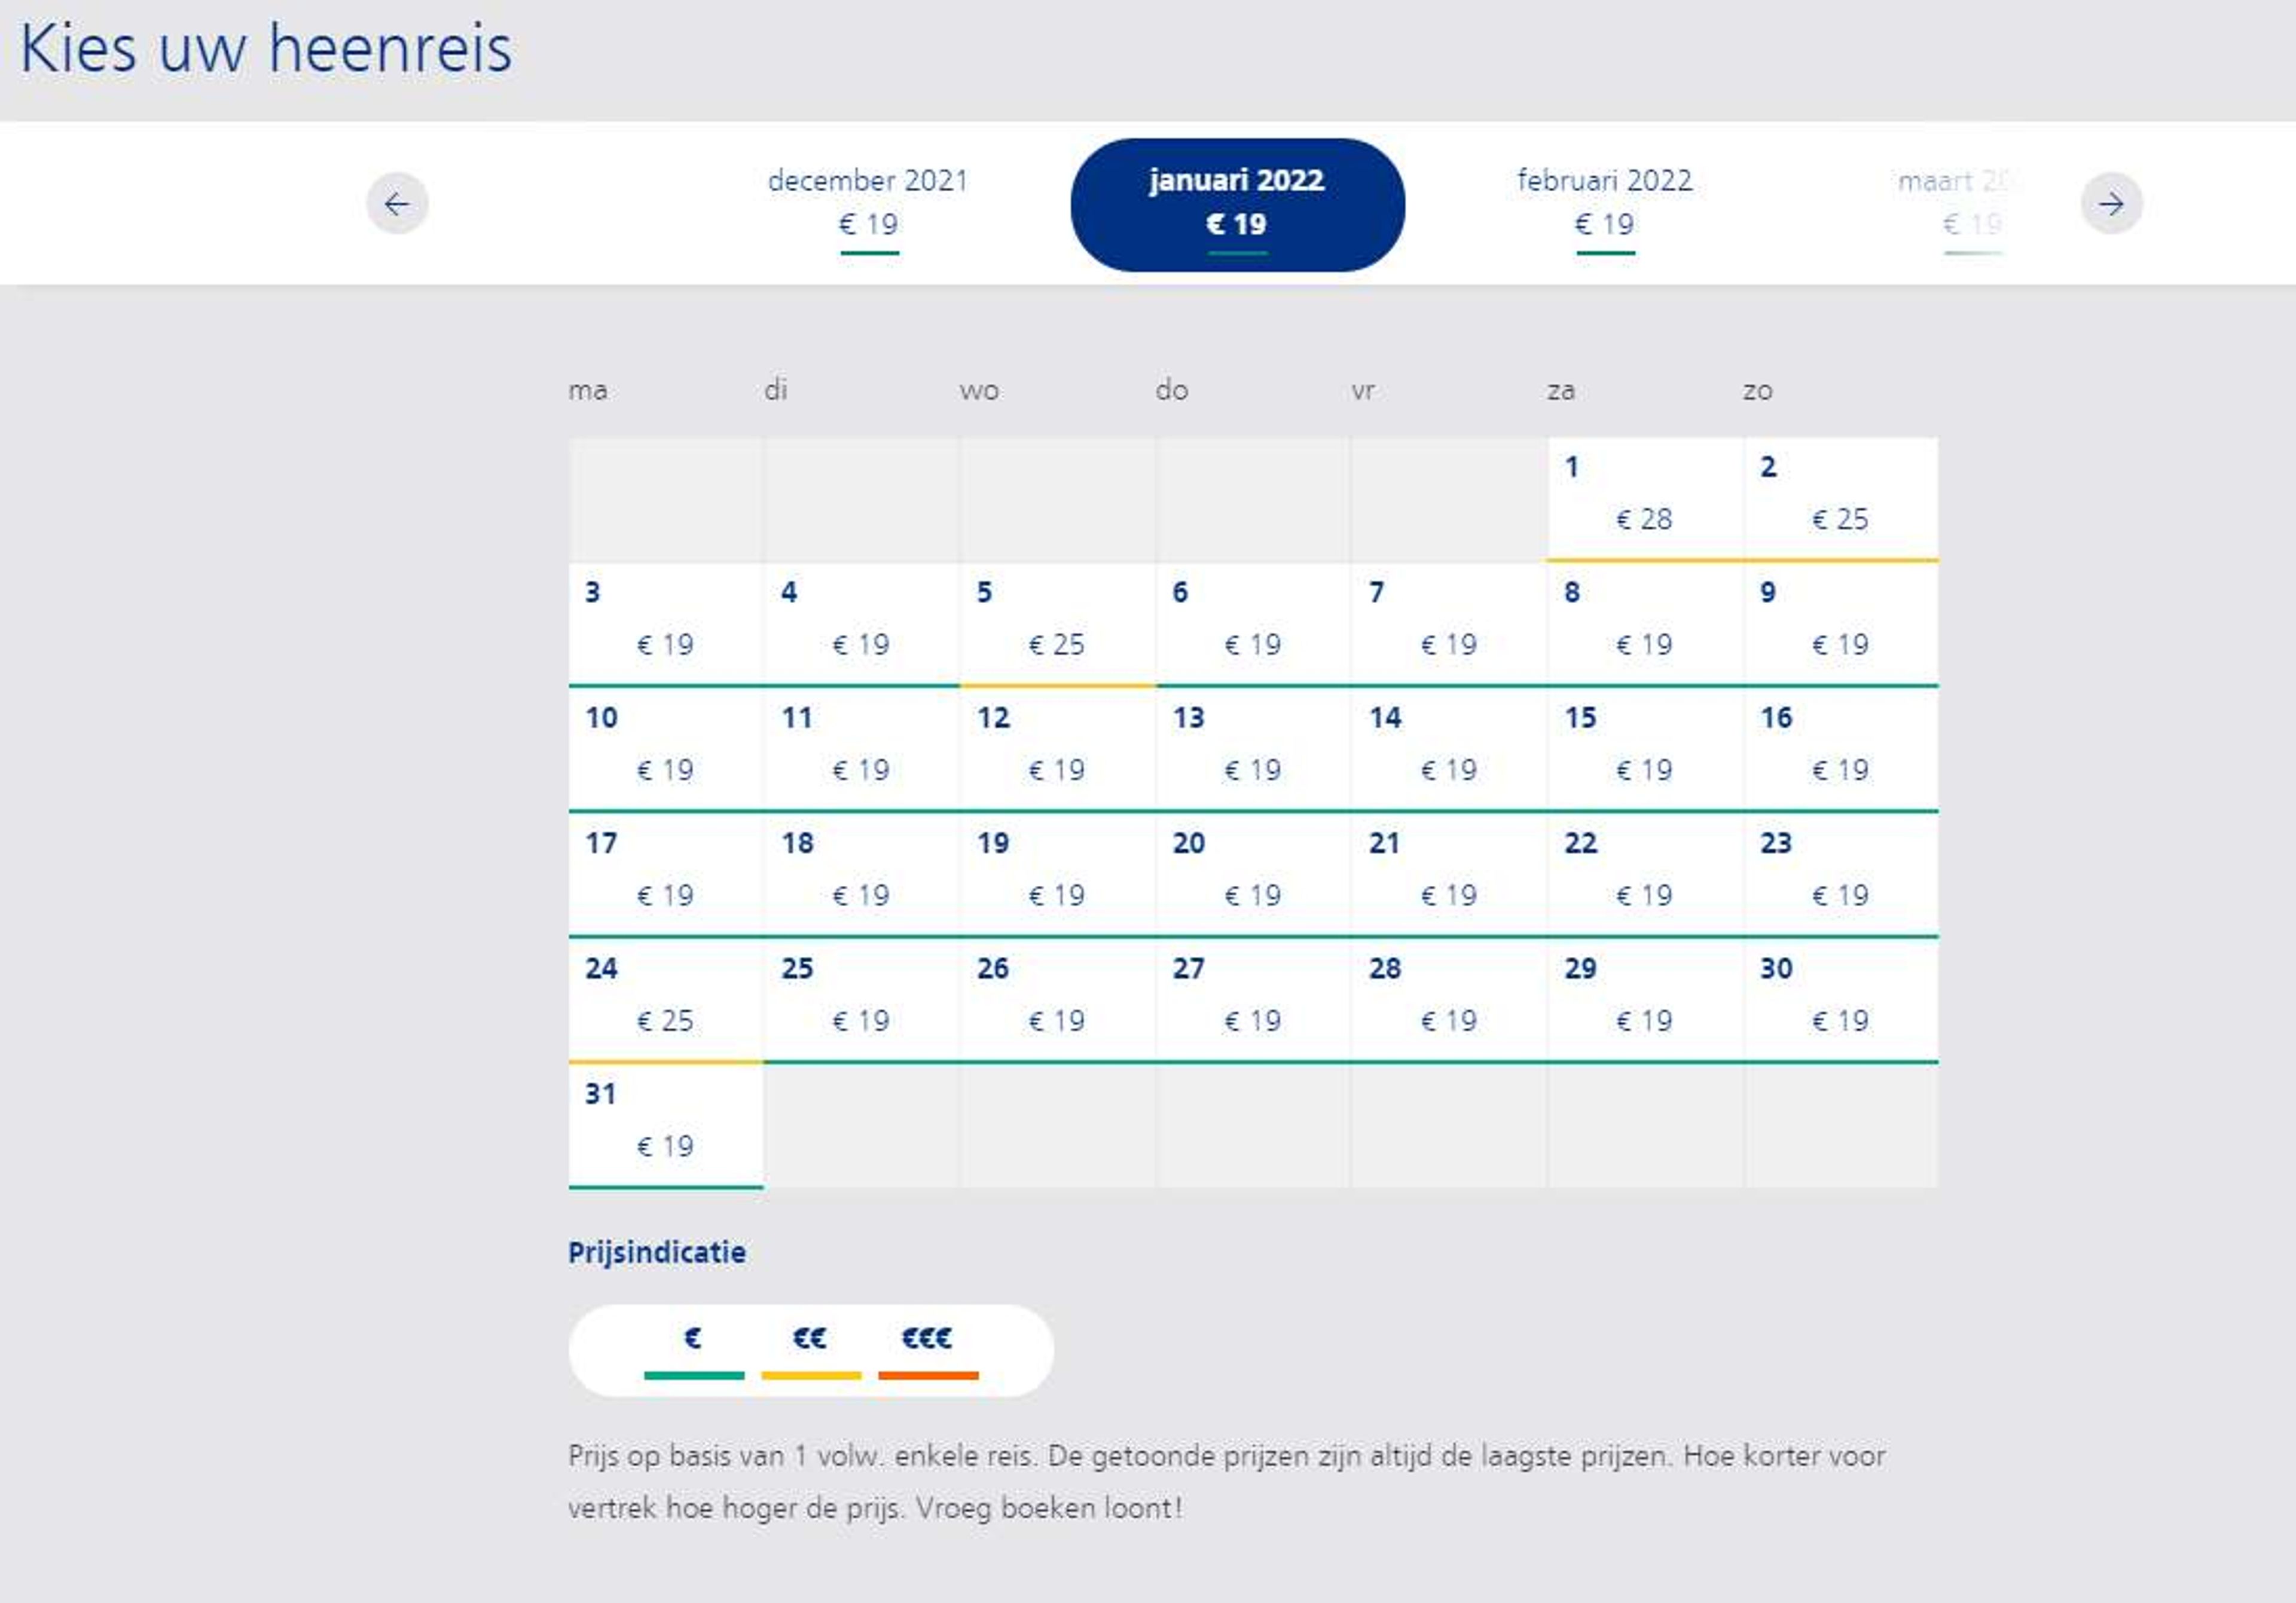Screen dimensions: 2296x1603
Task: Select Tuesday January 18 date cell
Action: point(861,876)
